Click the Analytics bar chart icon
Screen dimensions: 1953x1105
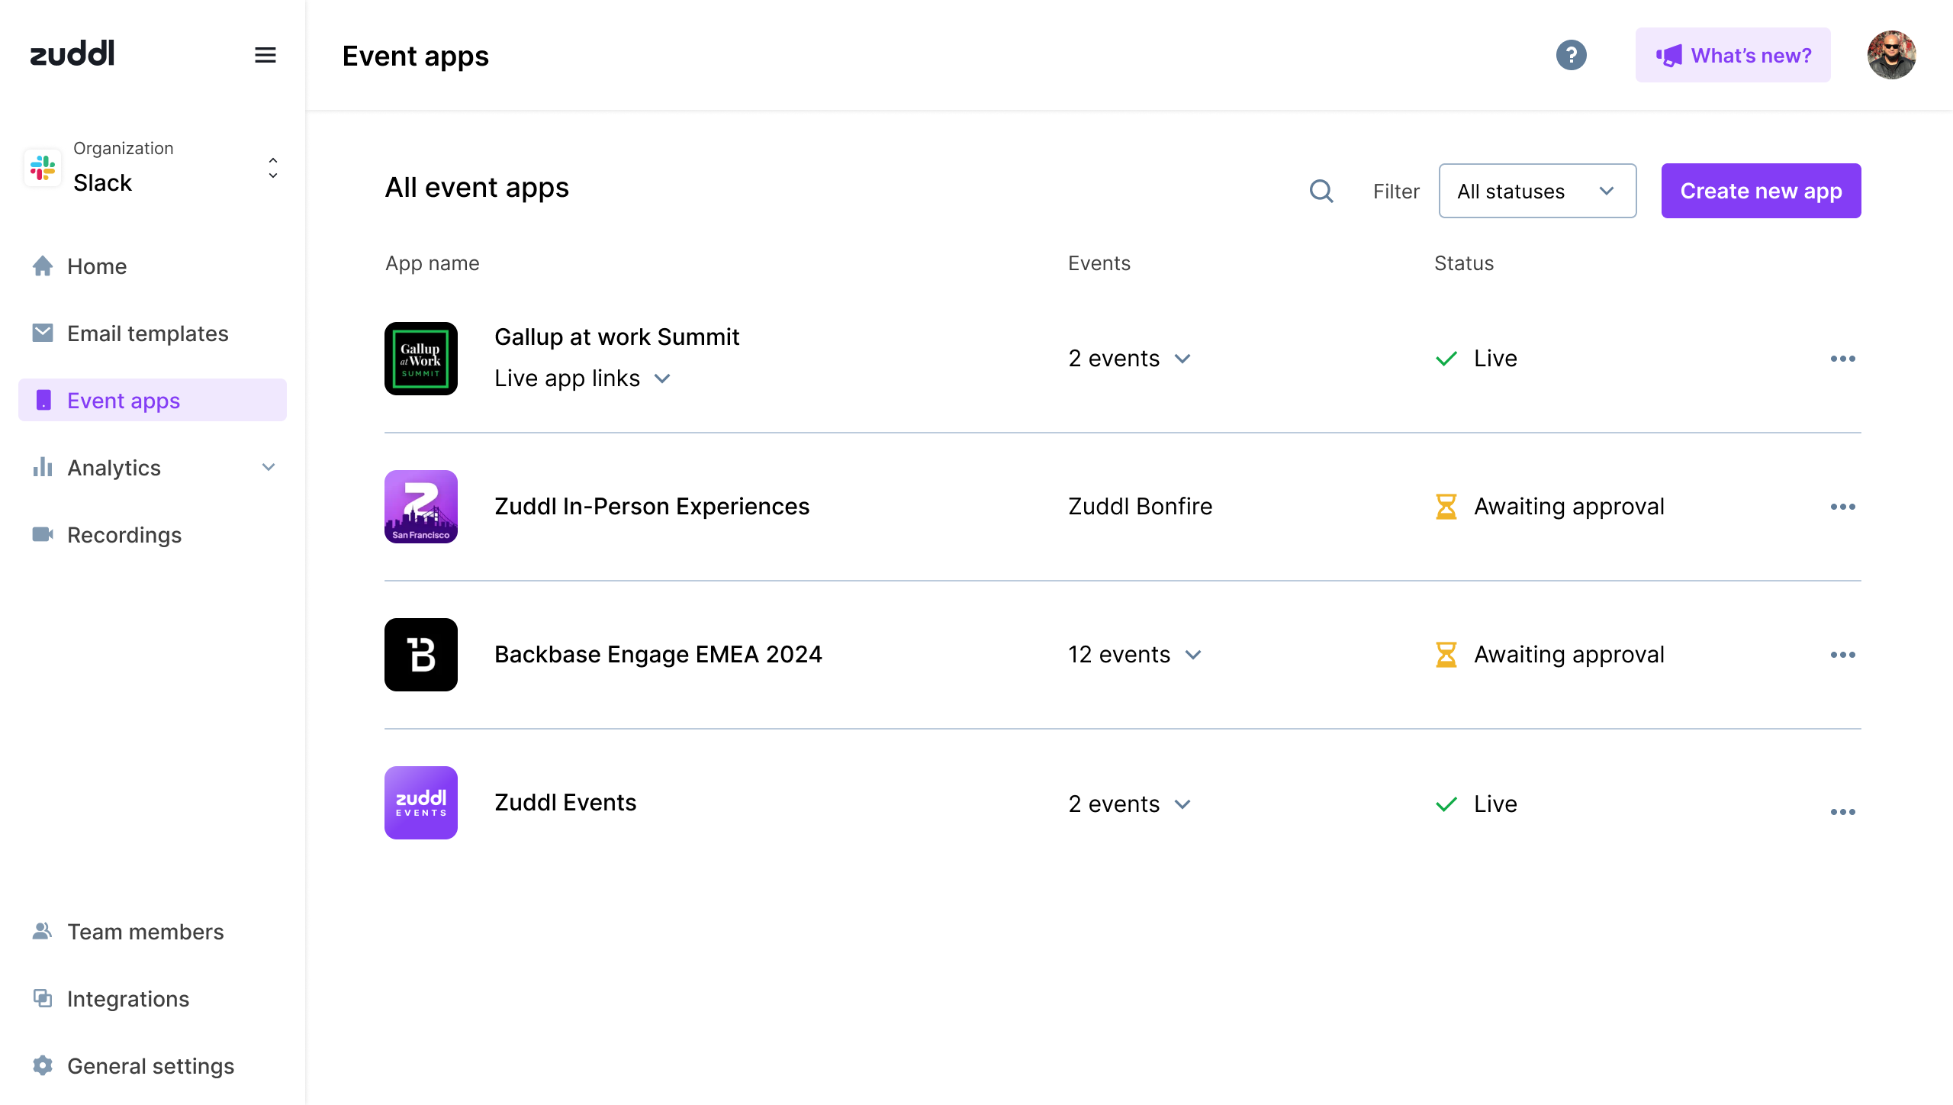click(x=43, y=467)
